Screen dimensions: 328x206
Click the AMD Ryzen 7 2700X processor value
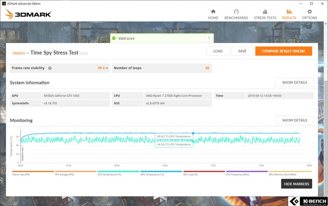pyautogui.click(x=174, y=96)
